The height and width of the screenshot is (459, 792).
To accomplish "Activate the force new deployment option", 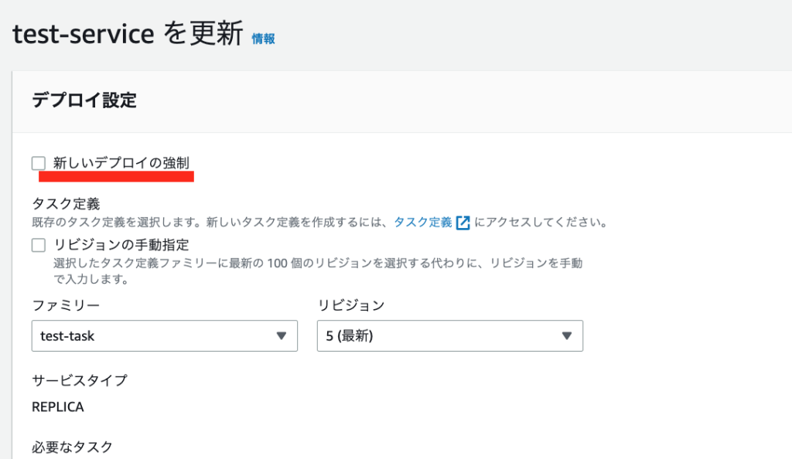I will tap(37, 162).
